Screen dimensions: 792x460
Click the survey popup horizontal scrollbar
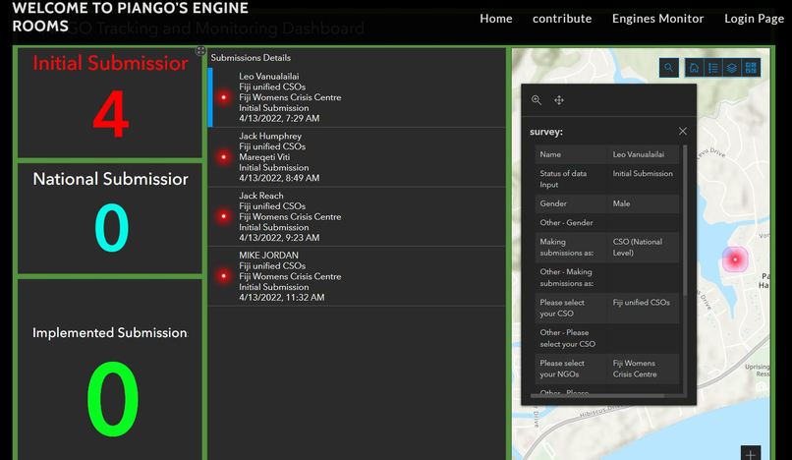[597, 396]
